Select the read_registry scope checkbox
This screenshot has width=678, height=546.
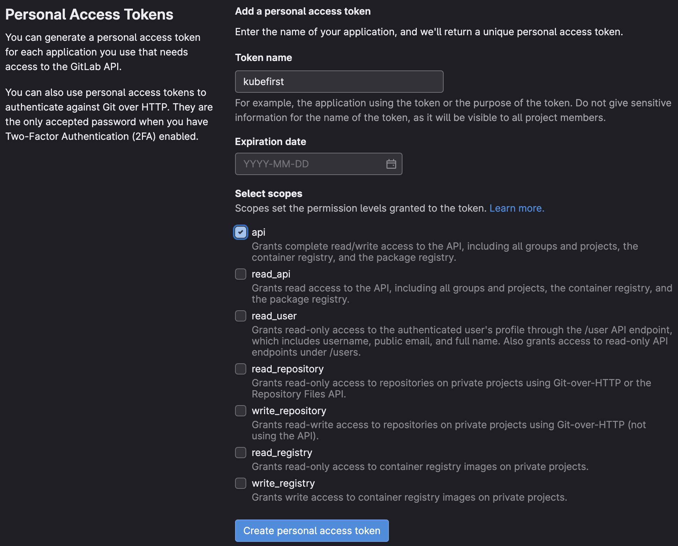pyautogui.click(x=241, y=453)
